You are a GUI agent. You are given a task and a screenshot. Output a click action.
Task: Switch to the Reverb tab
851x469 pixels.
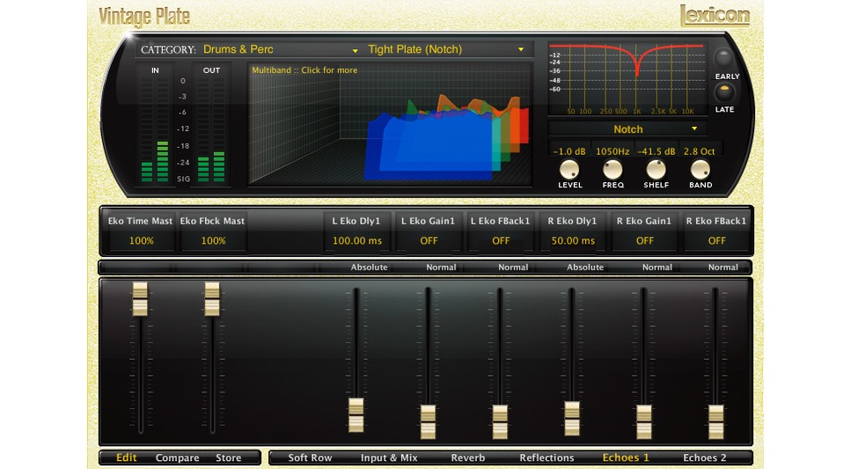[468, 458]
